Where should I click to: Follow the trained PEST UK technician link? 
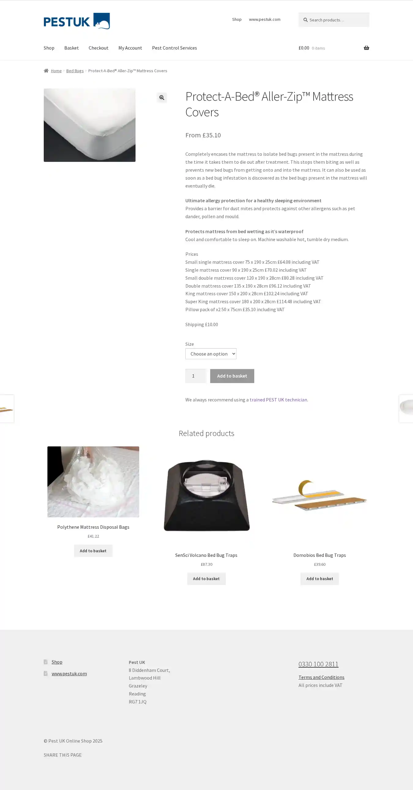coord(278,400)
